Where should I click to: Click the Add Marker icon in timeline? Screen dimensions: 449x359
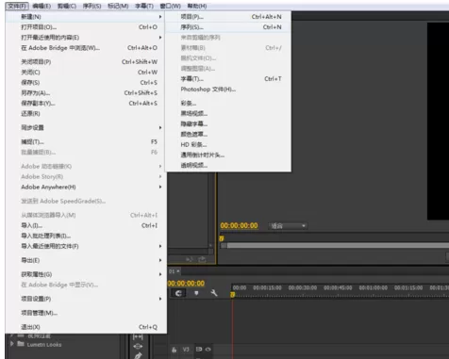(196, 293)
